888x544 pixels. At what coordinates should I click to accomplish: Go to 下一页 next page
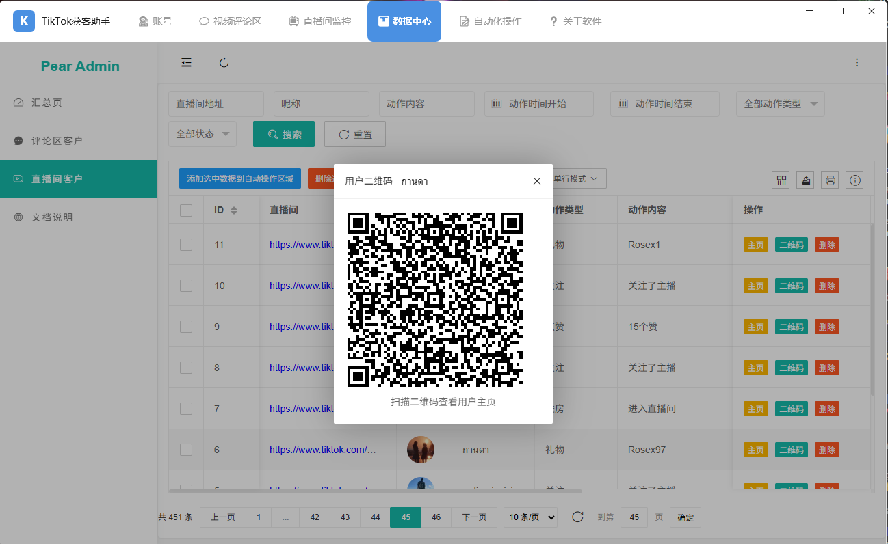click(474, 517)
